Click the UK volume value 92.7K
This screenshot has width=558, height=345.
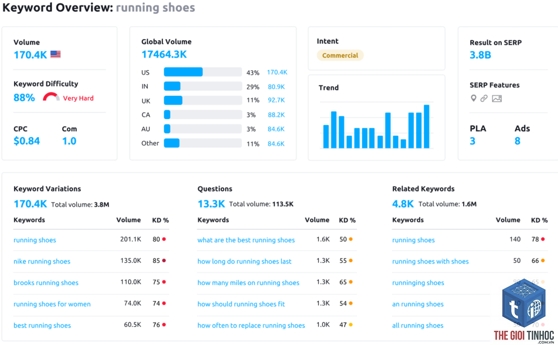pyautogui.click(x=276, y=100)
